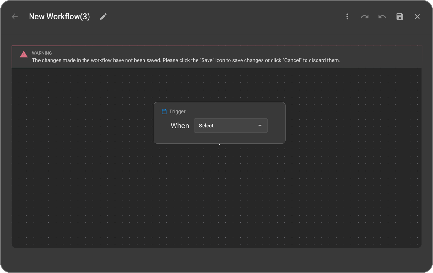This screenshot has width=433, height=273.
Task: Close the workflow editor
Action: tap(417, 17)
